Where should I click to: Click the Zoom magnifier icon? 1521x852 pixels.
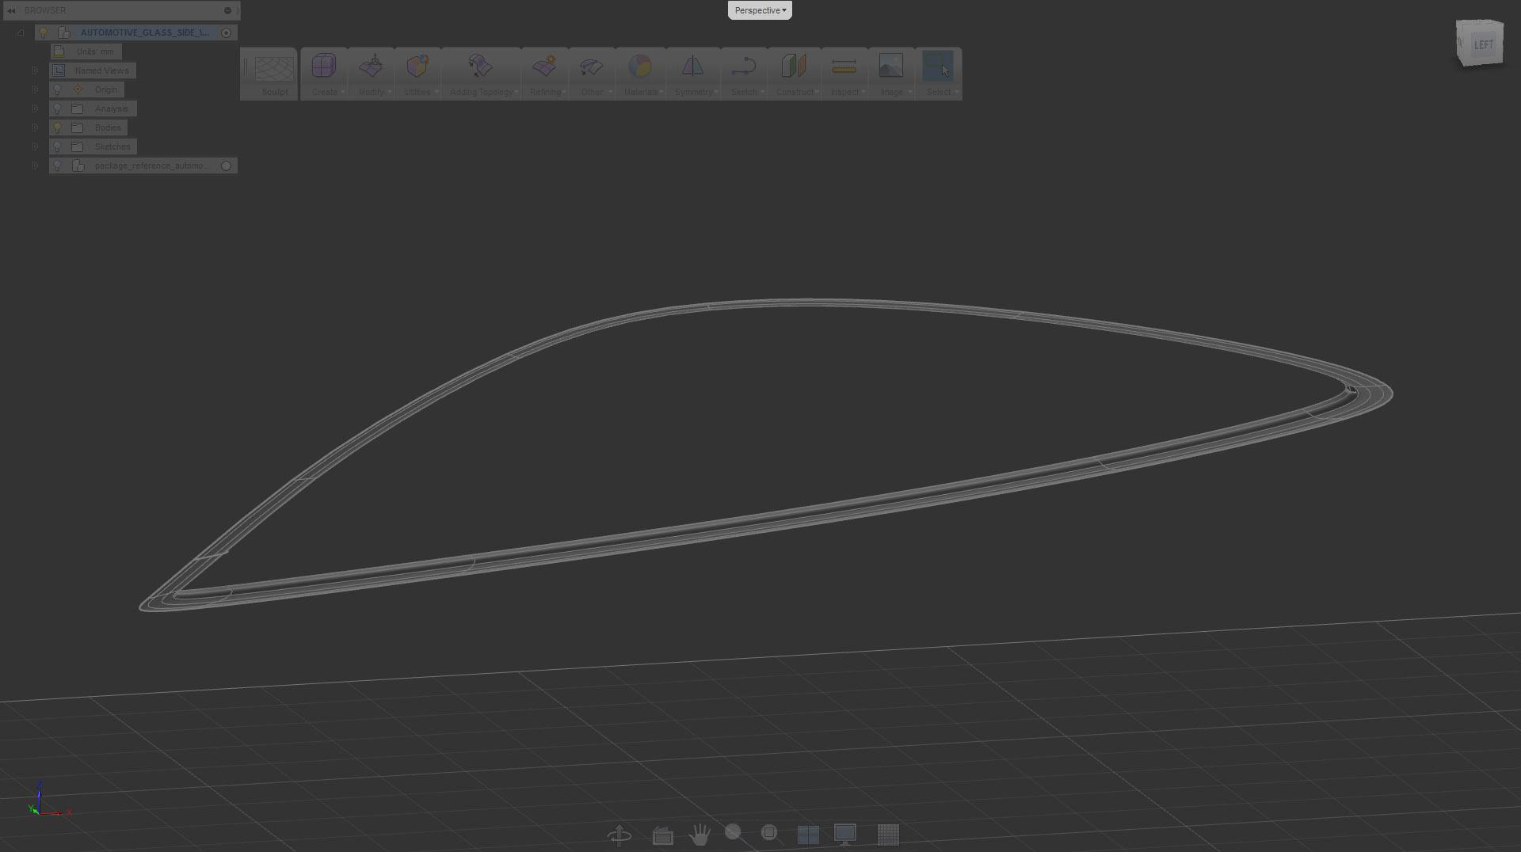point(734,832)
